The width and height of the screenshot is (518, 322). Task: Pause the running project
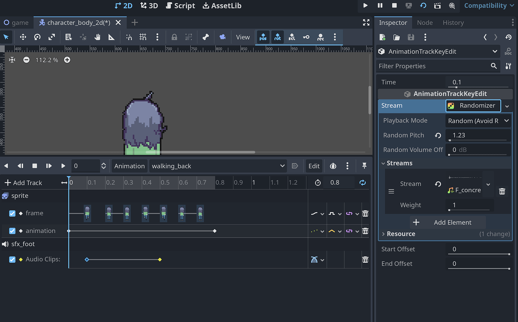tap(380, 6)
